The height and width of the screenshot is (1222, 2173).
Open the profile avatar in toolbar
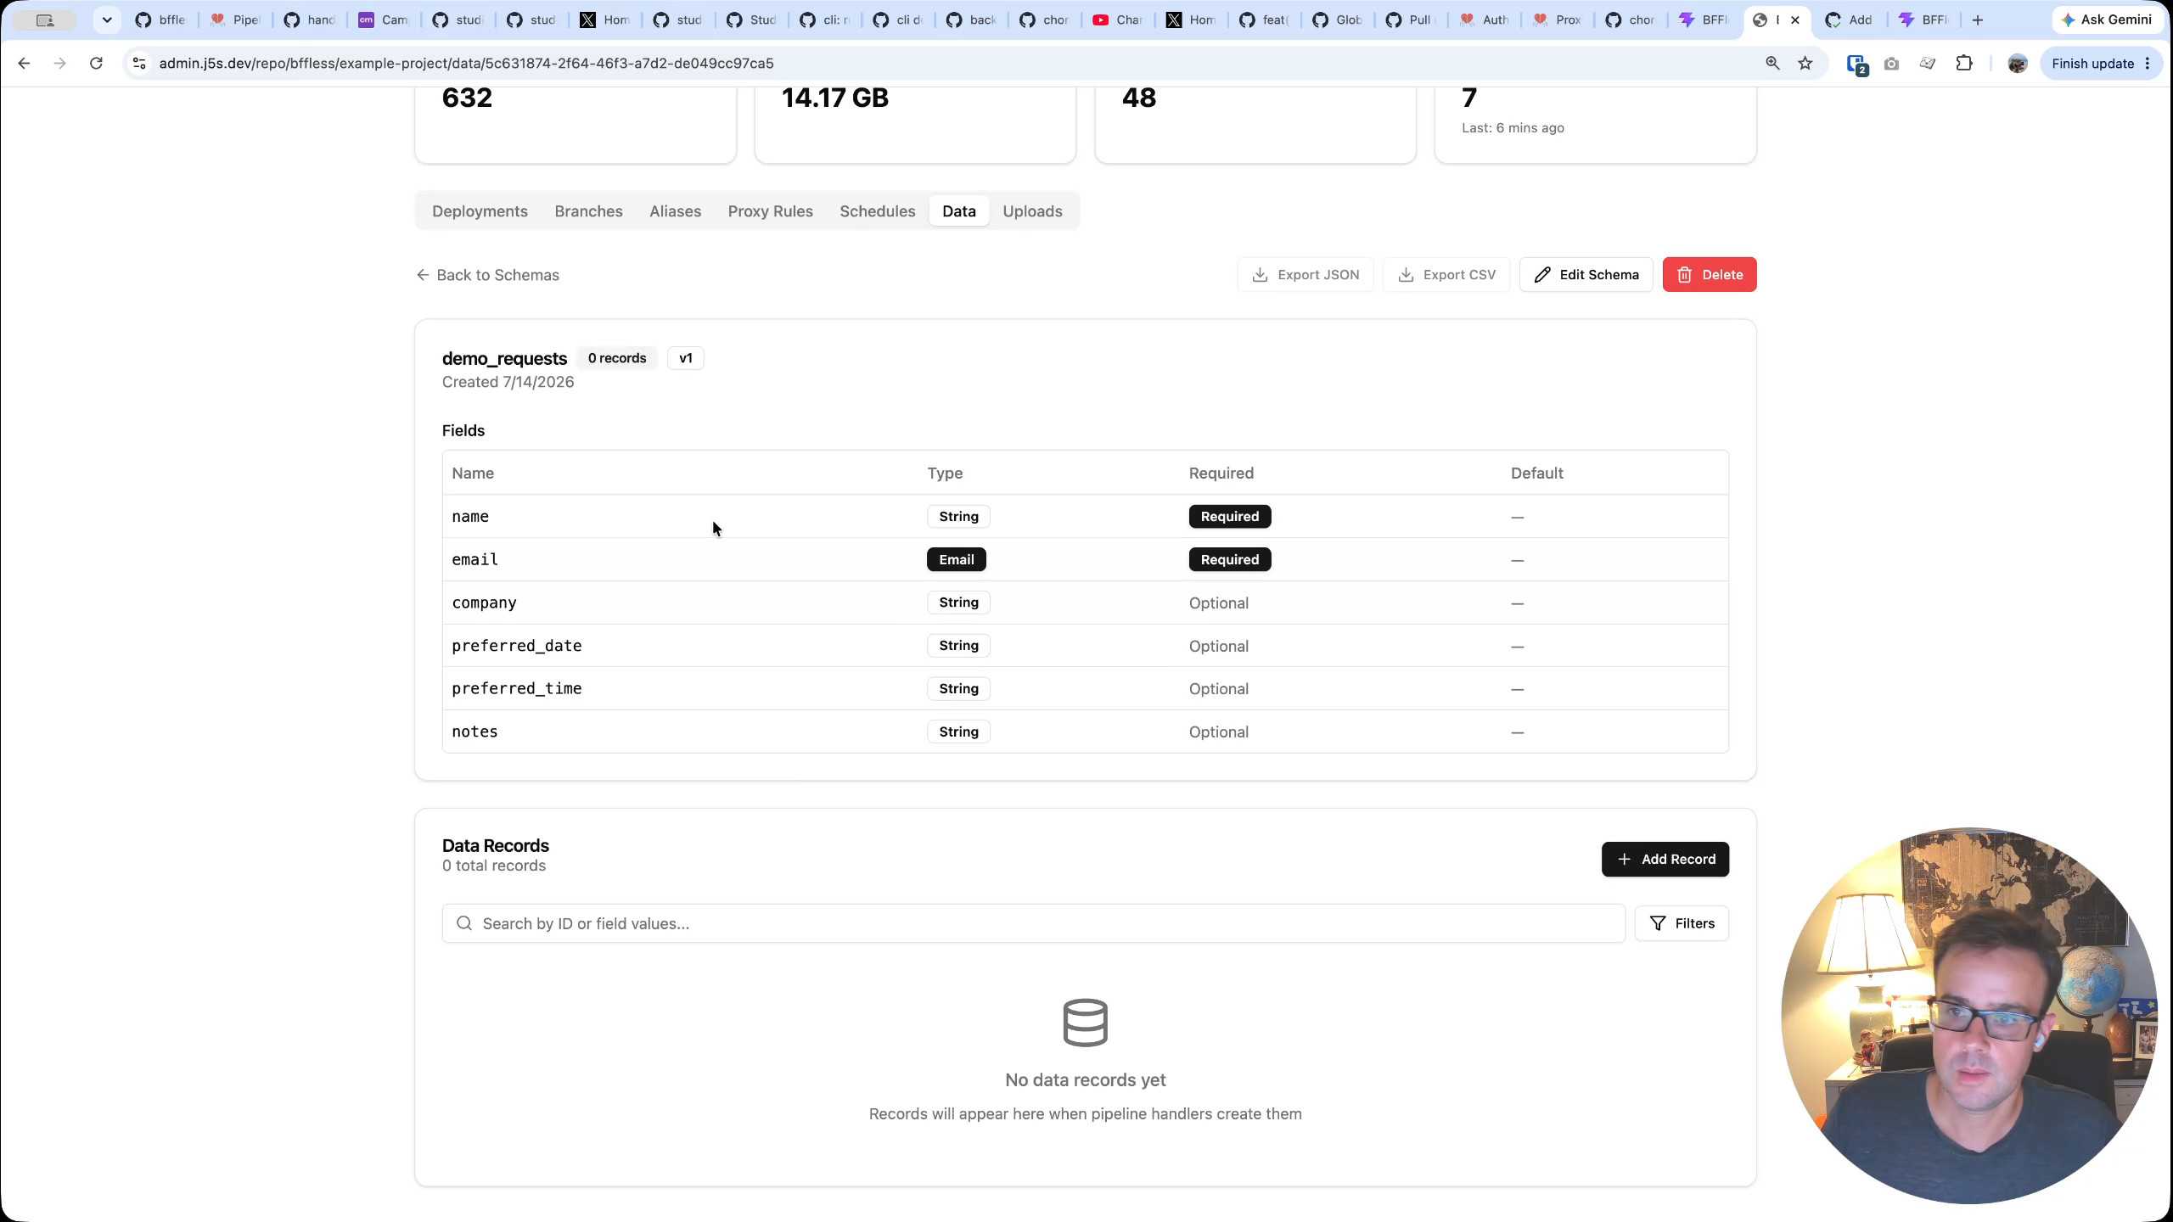[x=2018, y=64]
